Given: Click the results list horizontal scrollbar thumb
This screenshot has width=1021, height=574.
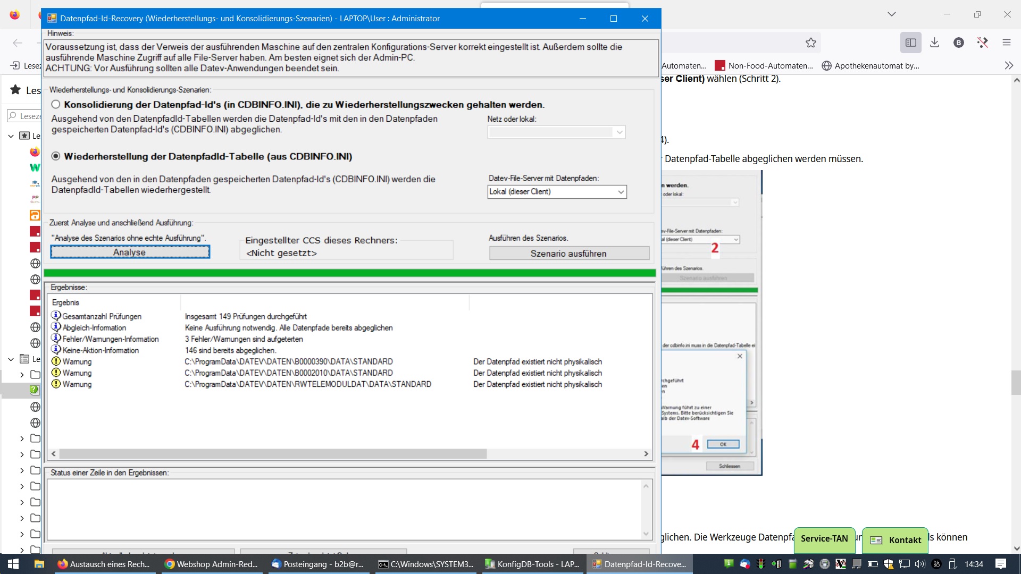Looking at the screenshot, I should [273, 454].
